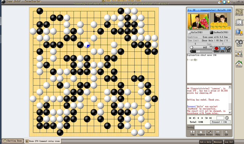Open the Chat sidebar icon with two faces
The width and height of the screenshot is (244, 144).
[x=239, y=43]
